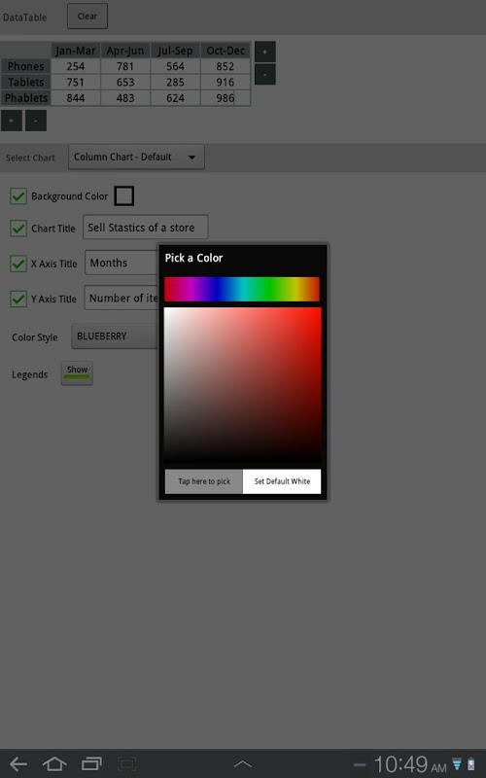Toggle the Chart Title checkbox
The width and height of the screenshot is (486, 778).
18,229
